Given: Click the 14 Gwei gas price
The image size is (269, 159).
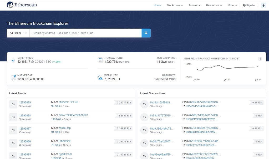Looking at the screenshot, I should 162,61.
